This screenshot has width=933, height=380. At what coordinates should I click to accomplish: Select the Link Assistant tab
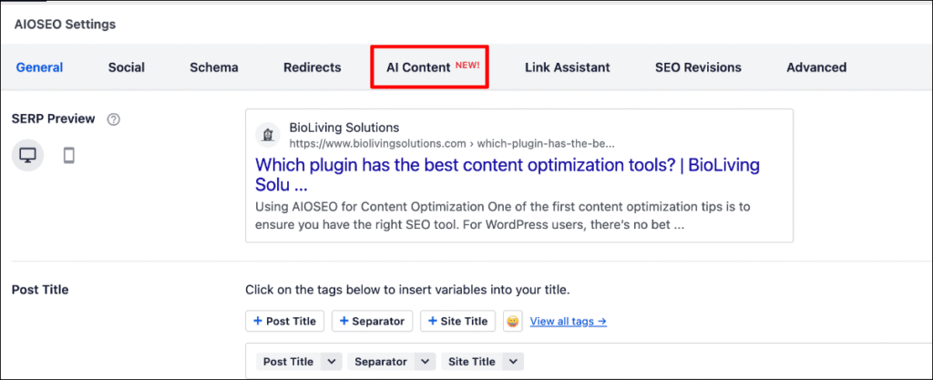[x=567, y=67]
